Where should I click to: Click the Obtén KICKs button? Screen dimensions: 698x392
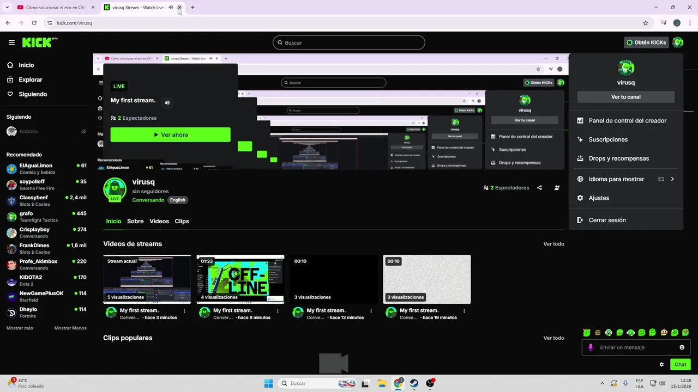[646, 42]
